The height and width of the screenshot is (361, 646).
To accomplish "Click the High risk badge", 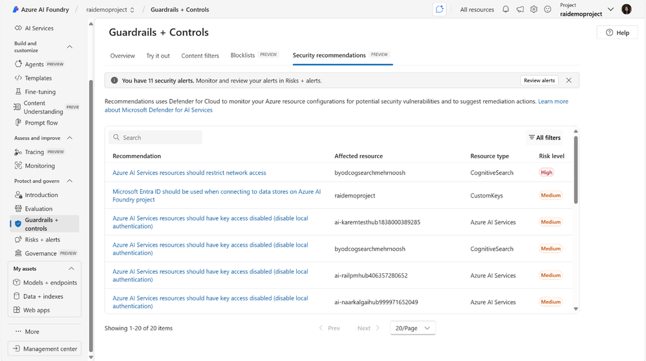I will (x=546, y=172).
